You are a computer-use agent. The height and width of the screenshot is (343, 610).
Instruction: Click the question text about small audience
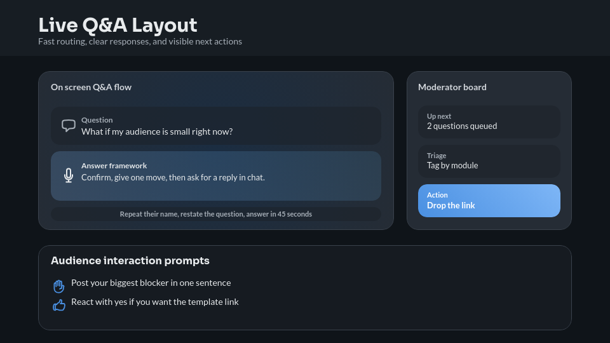157,132
